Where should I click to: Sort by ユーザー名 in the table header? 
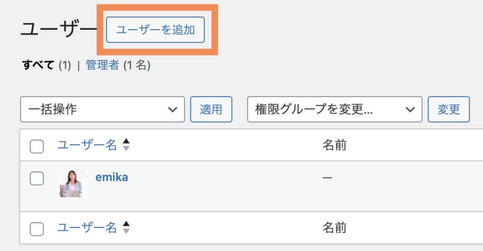[87, 145]
